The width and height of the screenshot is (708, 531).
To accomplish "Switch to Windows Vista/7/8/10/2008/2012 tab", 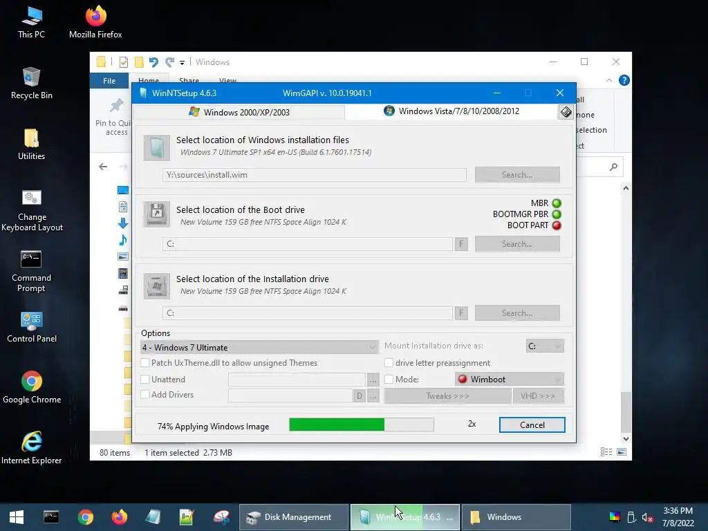I will (451, 111).
